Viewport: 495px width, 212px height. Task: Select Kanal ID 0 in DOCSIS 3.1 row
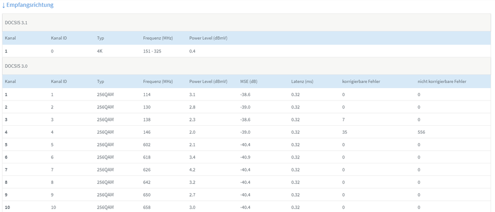(52, 51)
